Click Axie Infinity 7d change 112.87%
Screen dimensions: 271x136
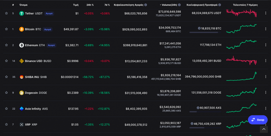[x=104, y=109]
